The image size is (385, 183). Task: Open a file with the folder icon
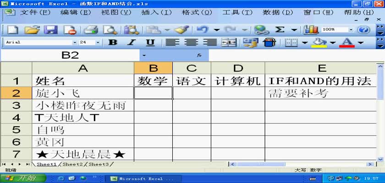32,30
